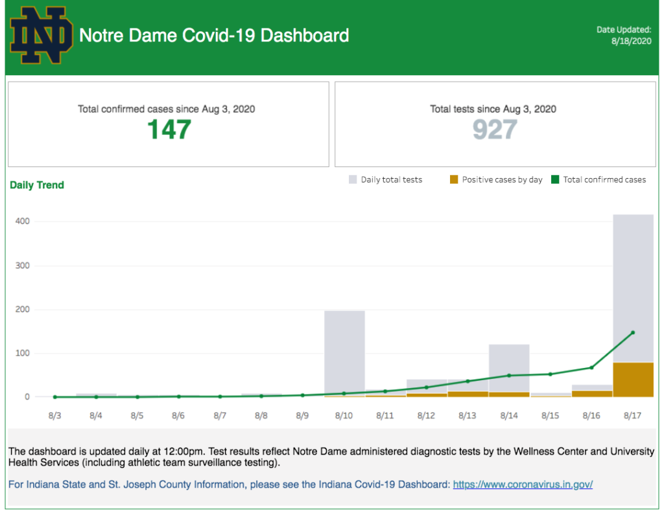Screen dimensions: 664x513
Task: Click the grey 8/10 daily tests bar
Action: coord(344,353)
